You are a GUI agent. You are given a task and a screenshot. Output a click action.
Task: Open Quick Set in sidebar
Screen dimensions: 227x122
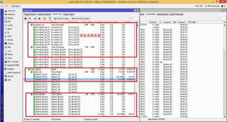(x=11, y=11)
